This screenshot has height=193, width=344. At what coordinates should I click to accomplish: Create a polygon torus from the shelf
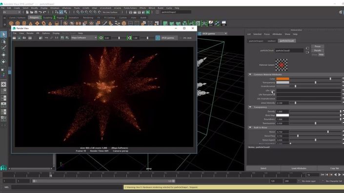[43, 23]
